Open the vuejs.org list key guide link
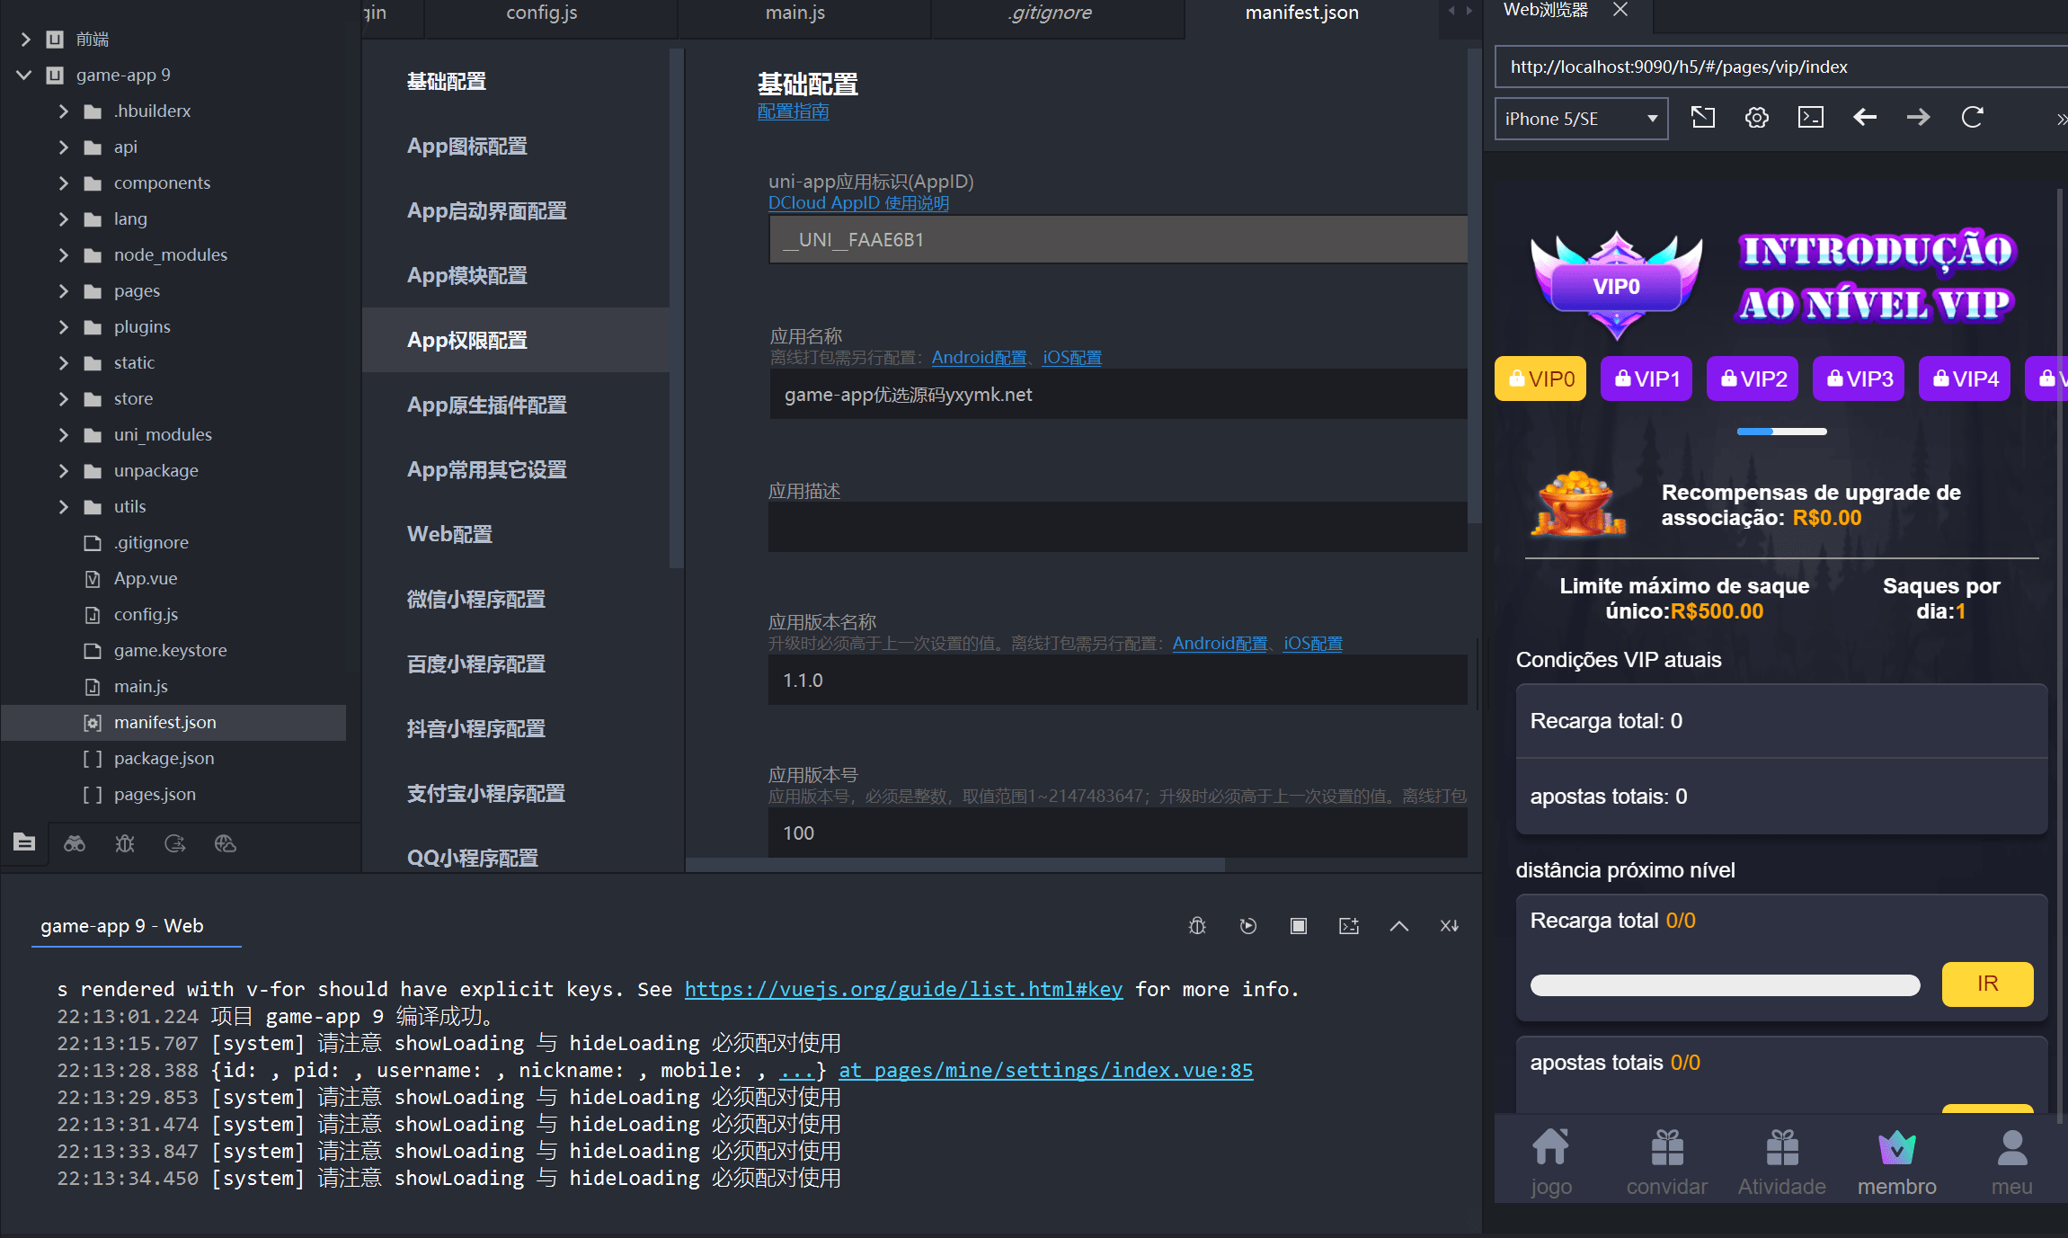The height and width of the screenshot is (1238, 2068). [x=903, y=989]
